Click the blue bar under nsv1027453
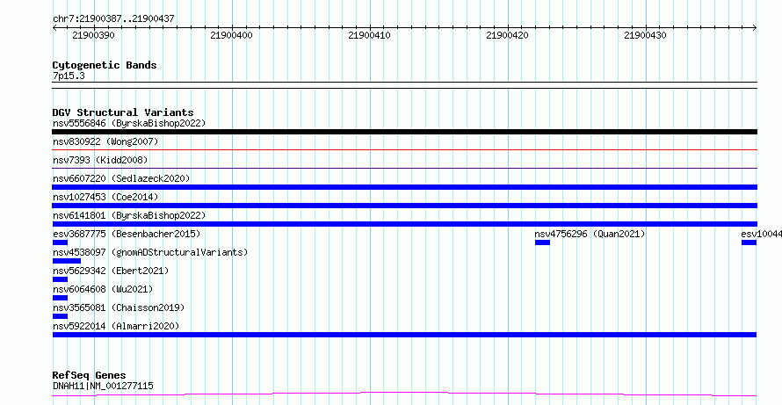The height and width of the screenshot is (405, 782). [404, 206]
